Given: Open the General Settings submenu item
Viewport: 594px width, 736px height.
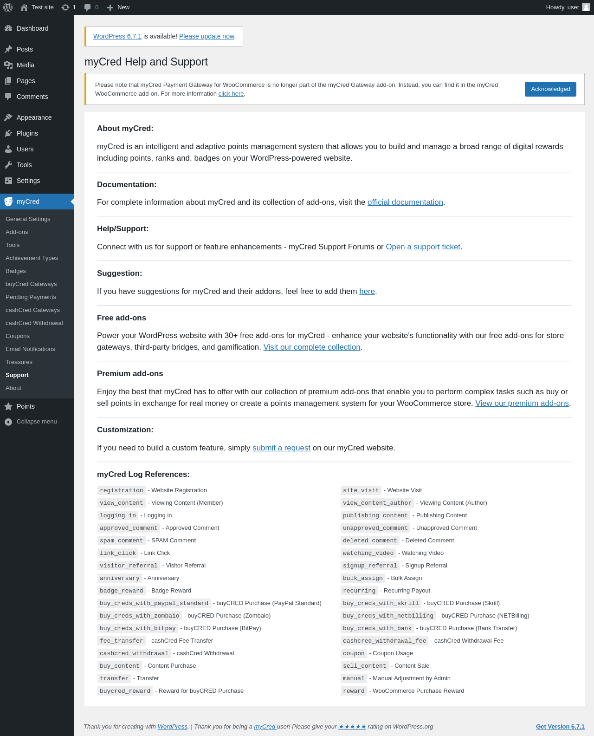Looking at the screenshot, I should (28, 219).
